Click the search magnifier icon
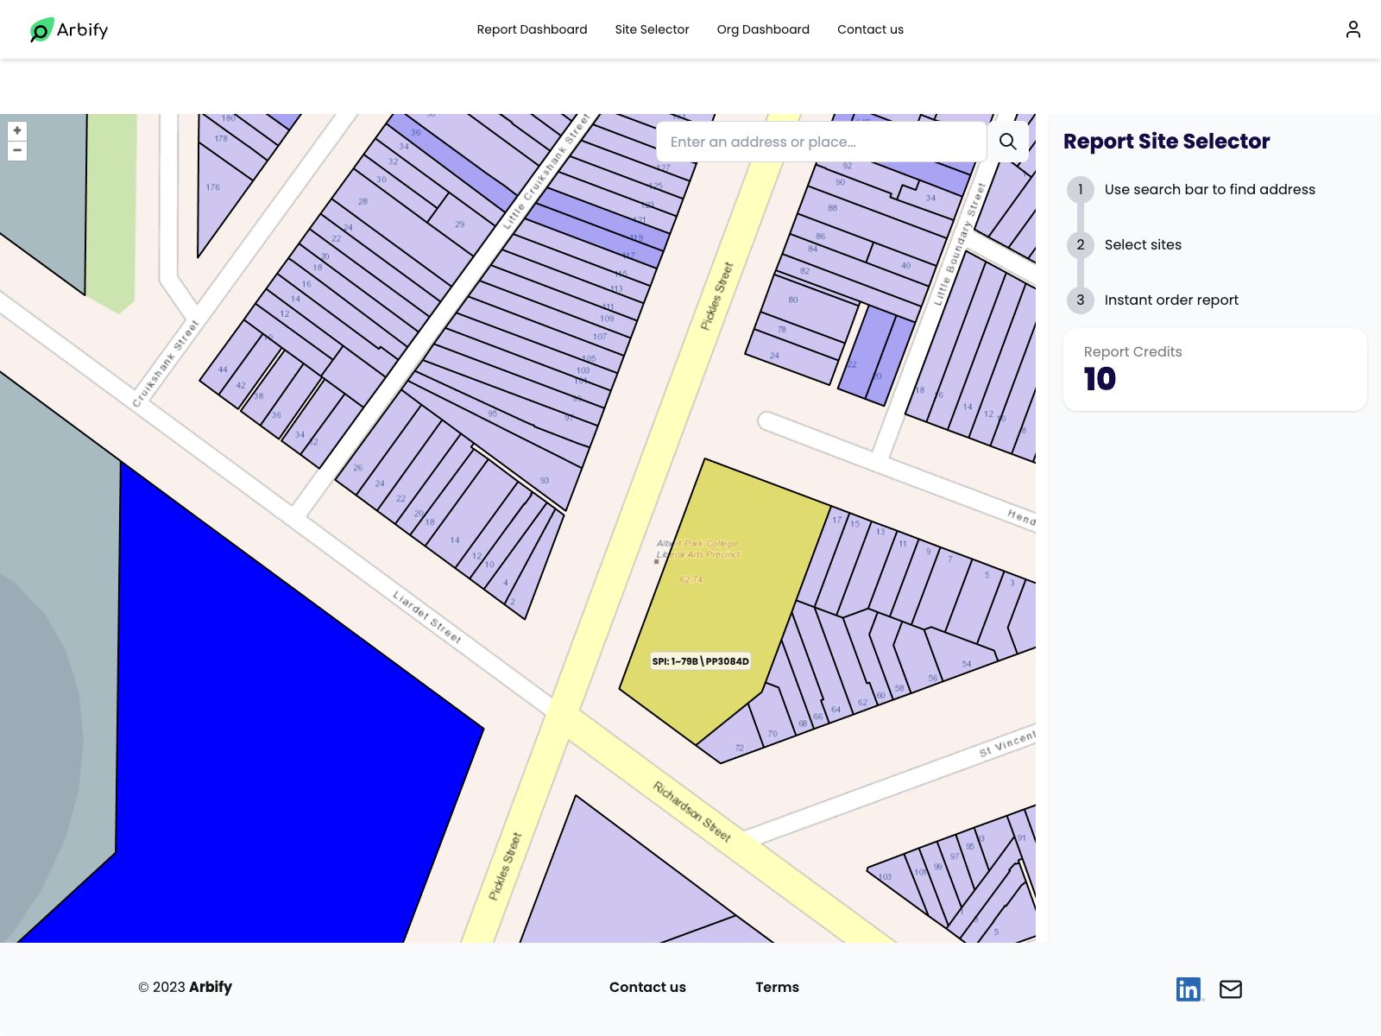 tap(1007, 141)
